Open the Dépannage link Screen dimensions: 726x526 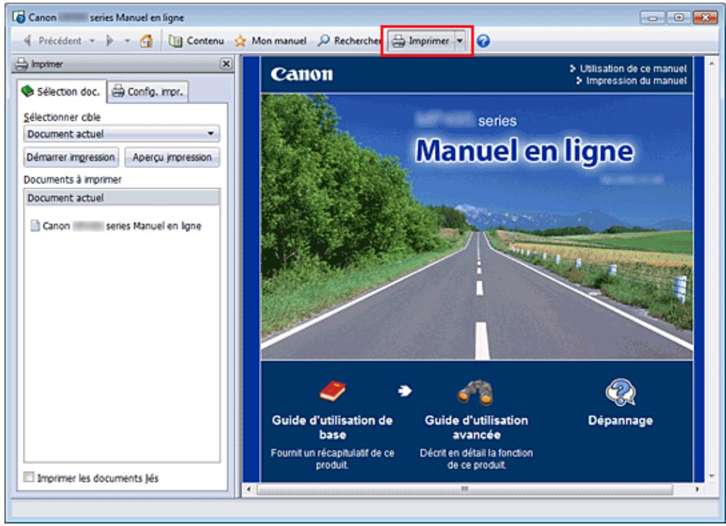coord(620,421)
